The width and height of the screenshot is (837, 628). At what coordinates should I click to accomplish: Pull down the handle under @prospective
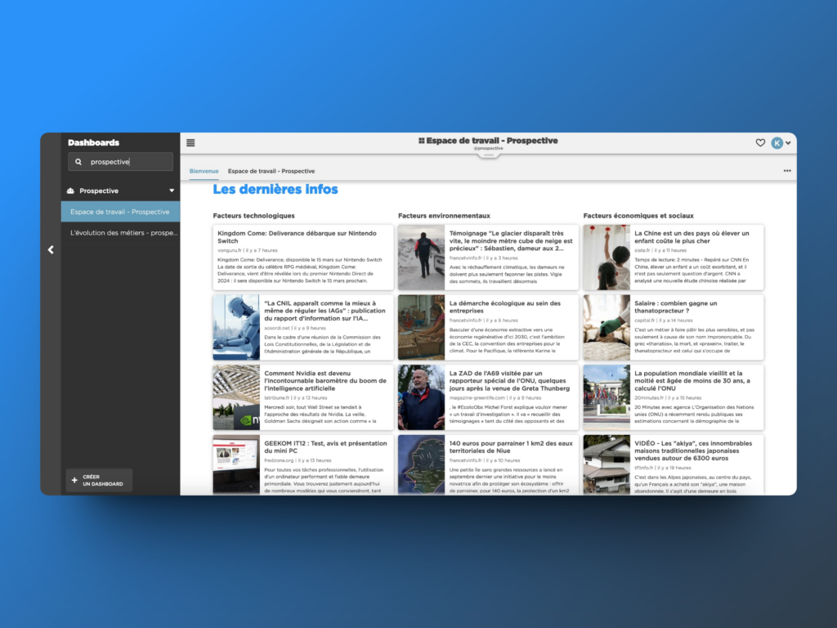[x=489, y=154]
